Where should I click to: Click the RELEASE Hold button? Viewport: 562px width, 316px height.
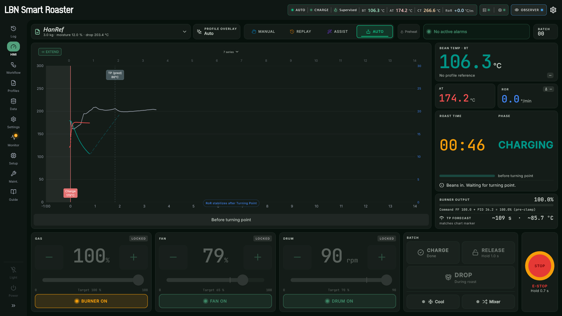(x=488, y=253)
